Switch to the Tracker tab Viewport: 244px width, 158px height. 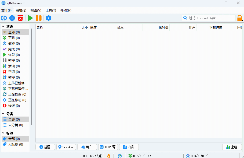pos(66,147)
